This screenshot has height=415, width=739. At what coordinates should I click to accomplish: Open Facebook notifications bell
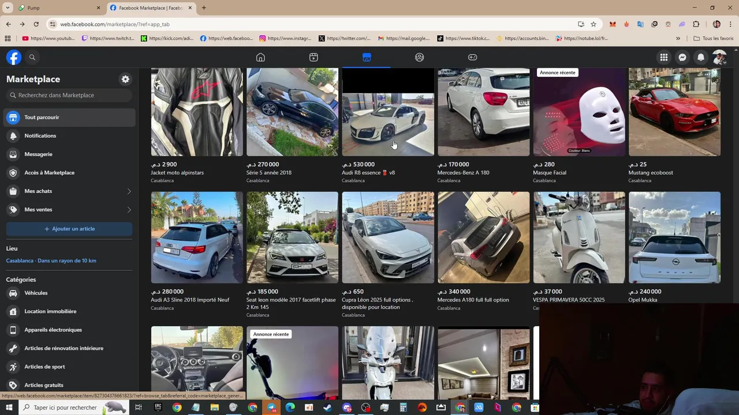(701, 57)
